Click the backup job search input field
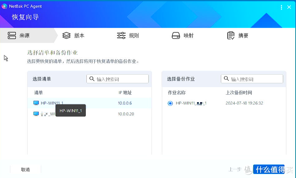This screenshot has height=178, width=296. pyautogui.click(x=252, y=79)
